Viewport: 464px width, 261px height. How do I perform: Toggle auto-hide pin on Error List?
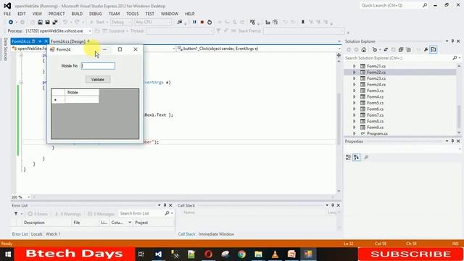165,205
